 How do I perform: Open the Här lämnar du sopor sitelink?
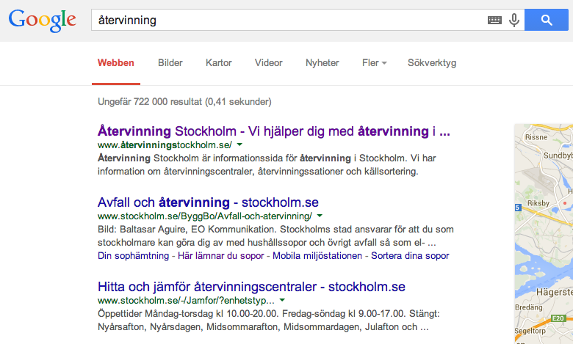tap(220, 256)
